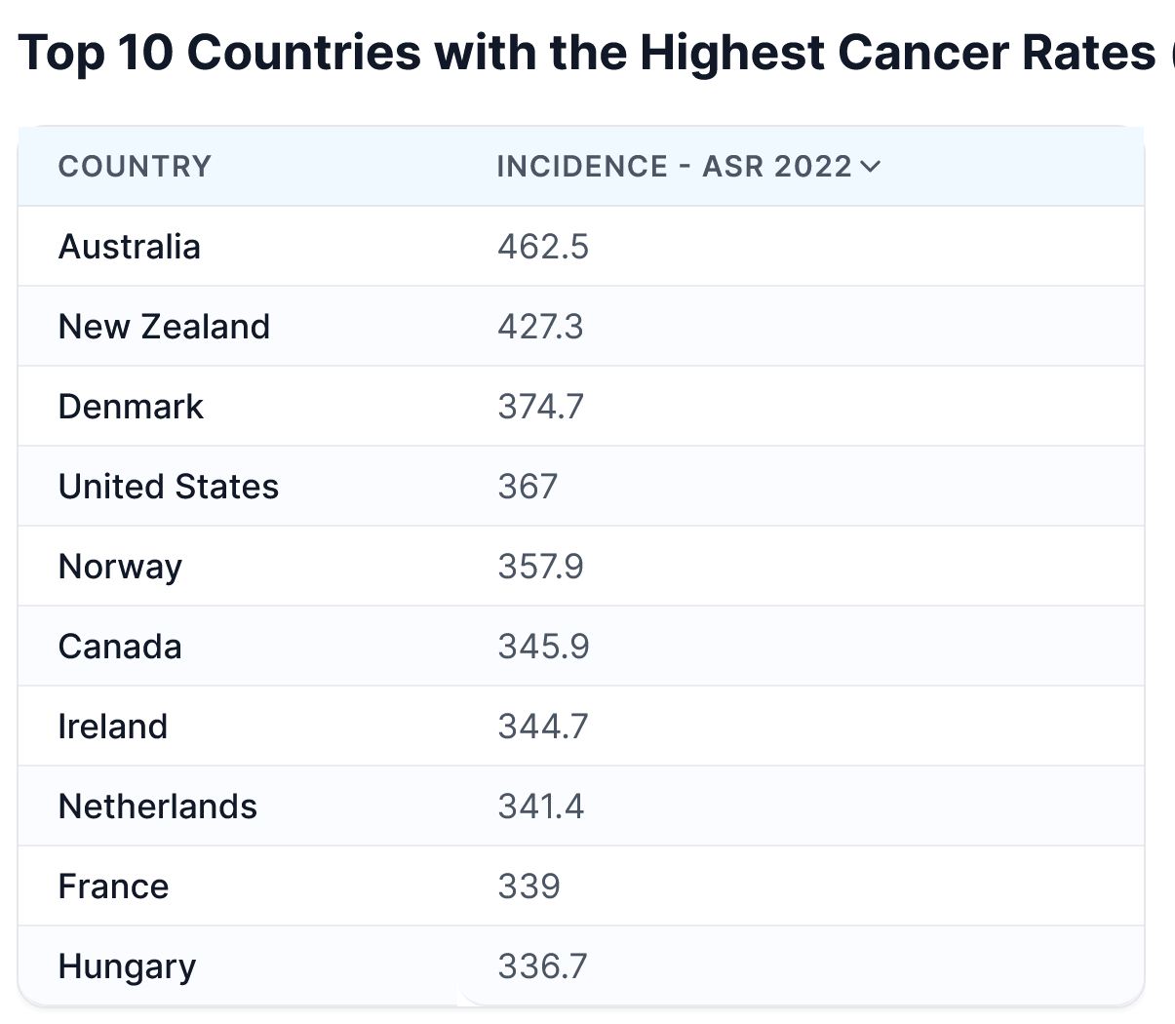Viewport: 1175px width, 1024px height.
Task: Click France in the country column
Action: tap(113, 886)
